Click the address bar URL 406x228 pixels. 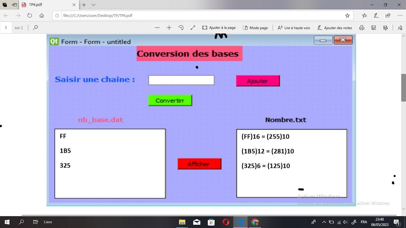(x=98, y=16)
